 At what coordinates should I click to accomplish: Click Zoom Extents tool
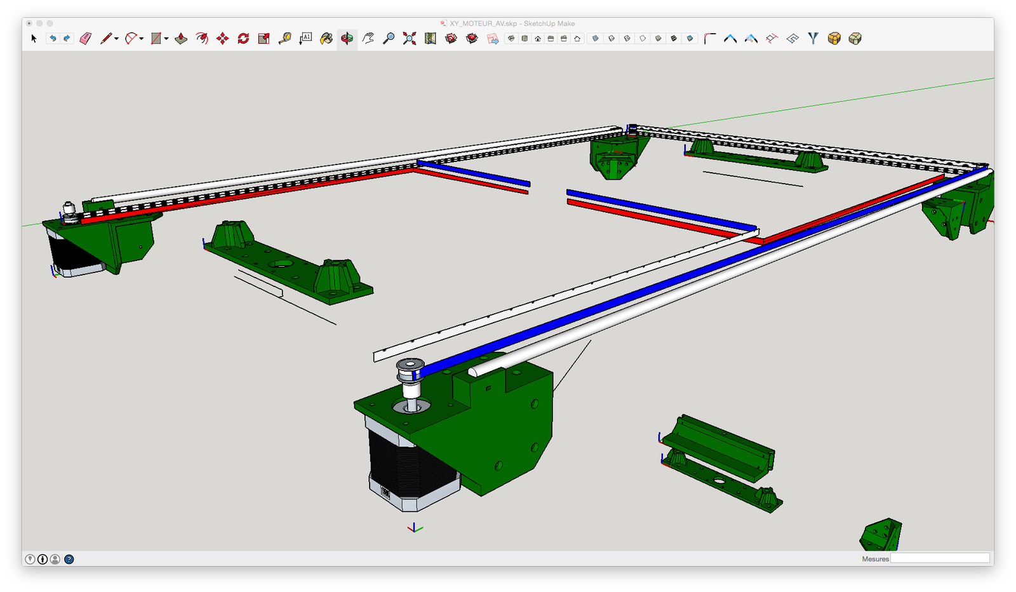[410, 39]
